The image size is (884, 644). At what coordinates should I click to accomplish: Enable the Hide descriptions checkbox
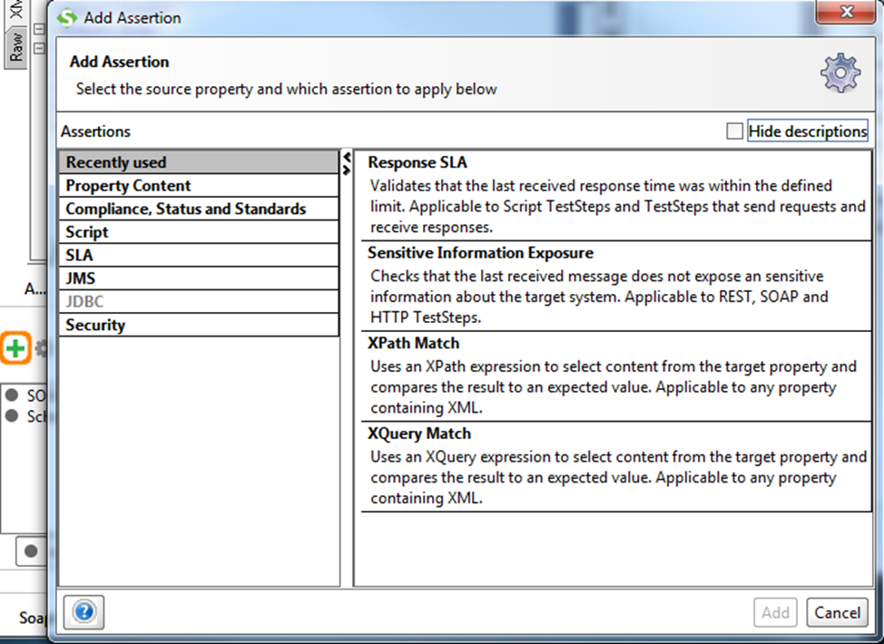(x=734, y=131)
